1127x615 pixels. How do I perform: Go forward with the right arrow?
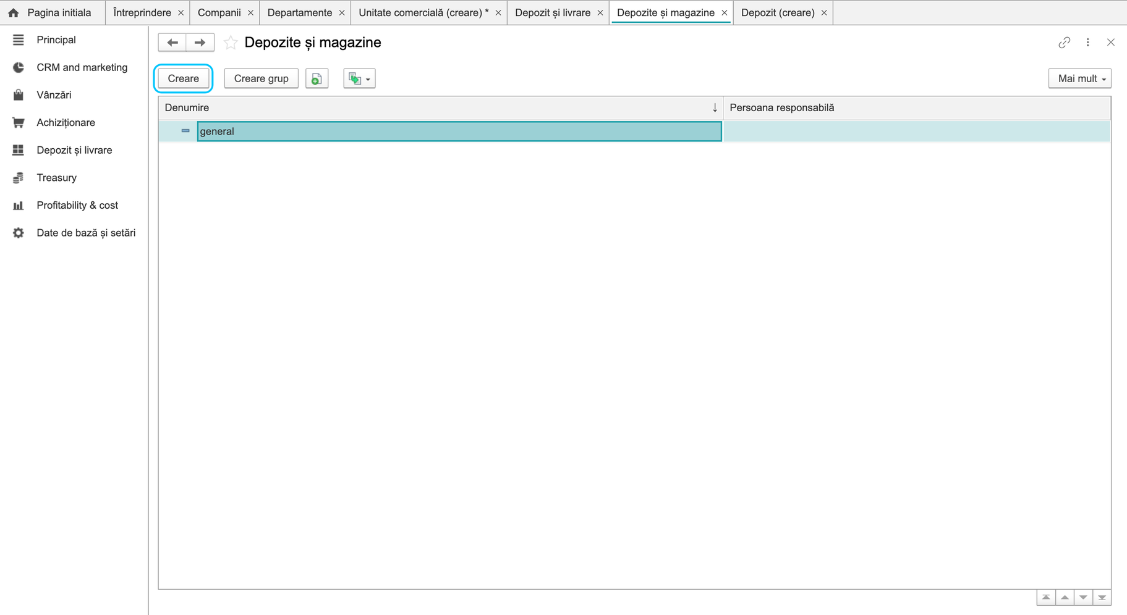coord(200,43)
